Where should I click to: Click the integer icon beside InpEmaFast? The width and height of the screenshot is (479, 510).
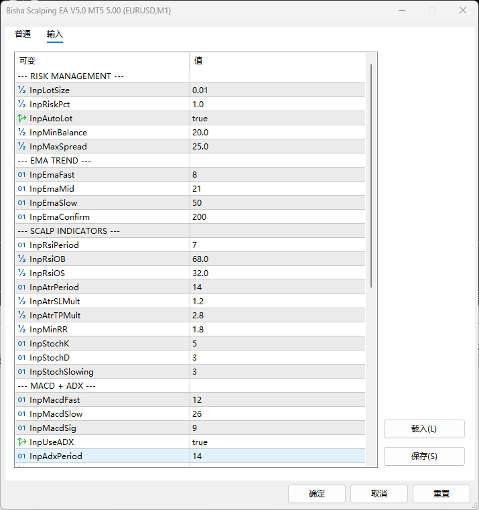tap(22, 175)
